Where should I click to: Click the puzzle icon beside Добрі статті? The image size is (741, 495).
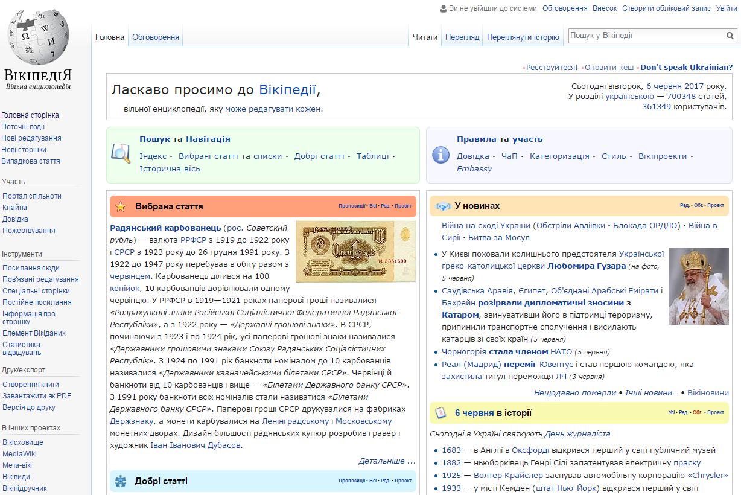pos(120,481)
